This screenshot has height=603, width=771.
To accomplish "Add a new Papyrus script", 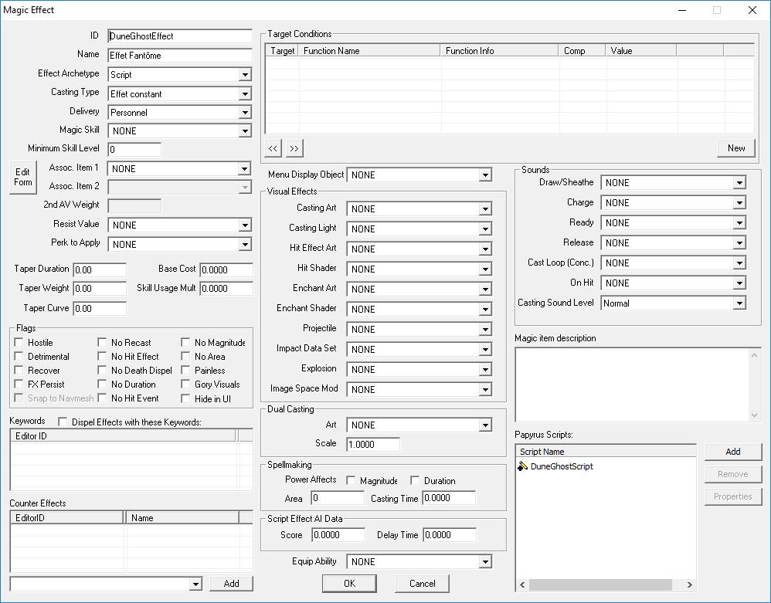I will (732, 452).
